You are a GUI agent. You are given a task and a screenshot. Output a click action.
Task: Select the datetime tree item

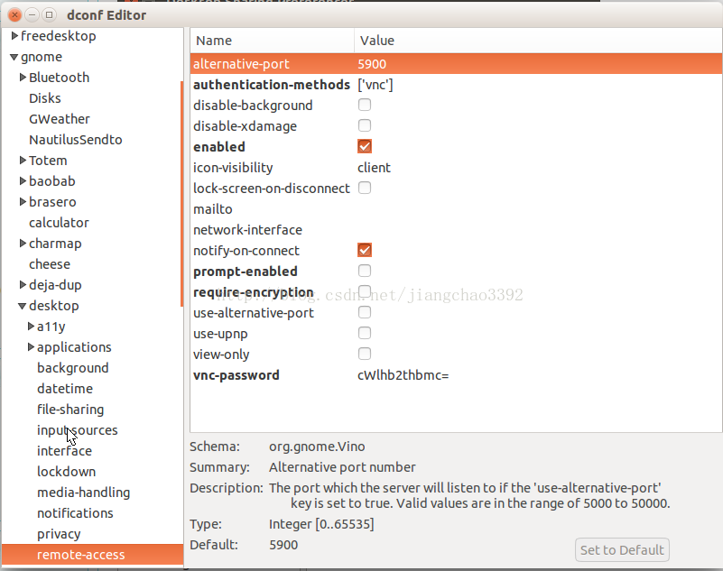(65, 389)
